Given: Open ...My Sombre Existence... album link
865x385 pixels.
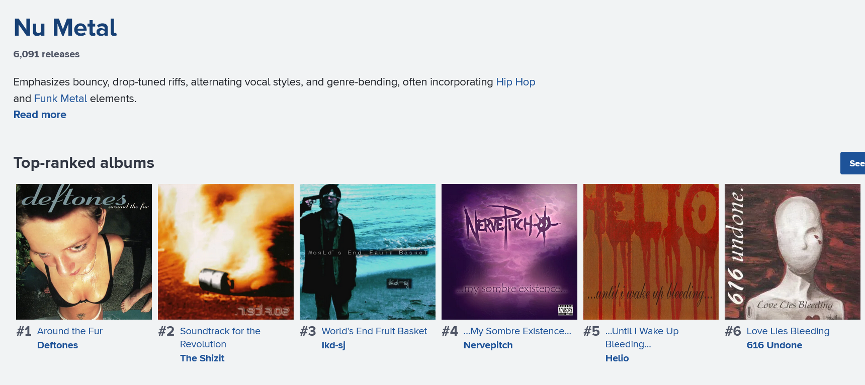Looking at the screenshot, I should (x=517, y=331).
